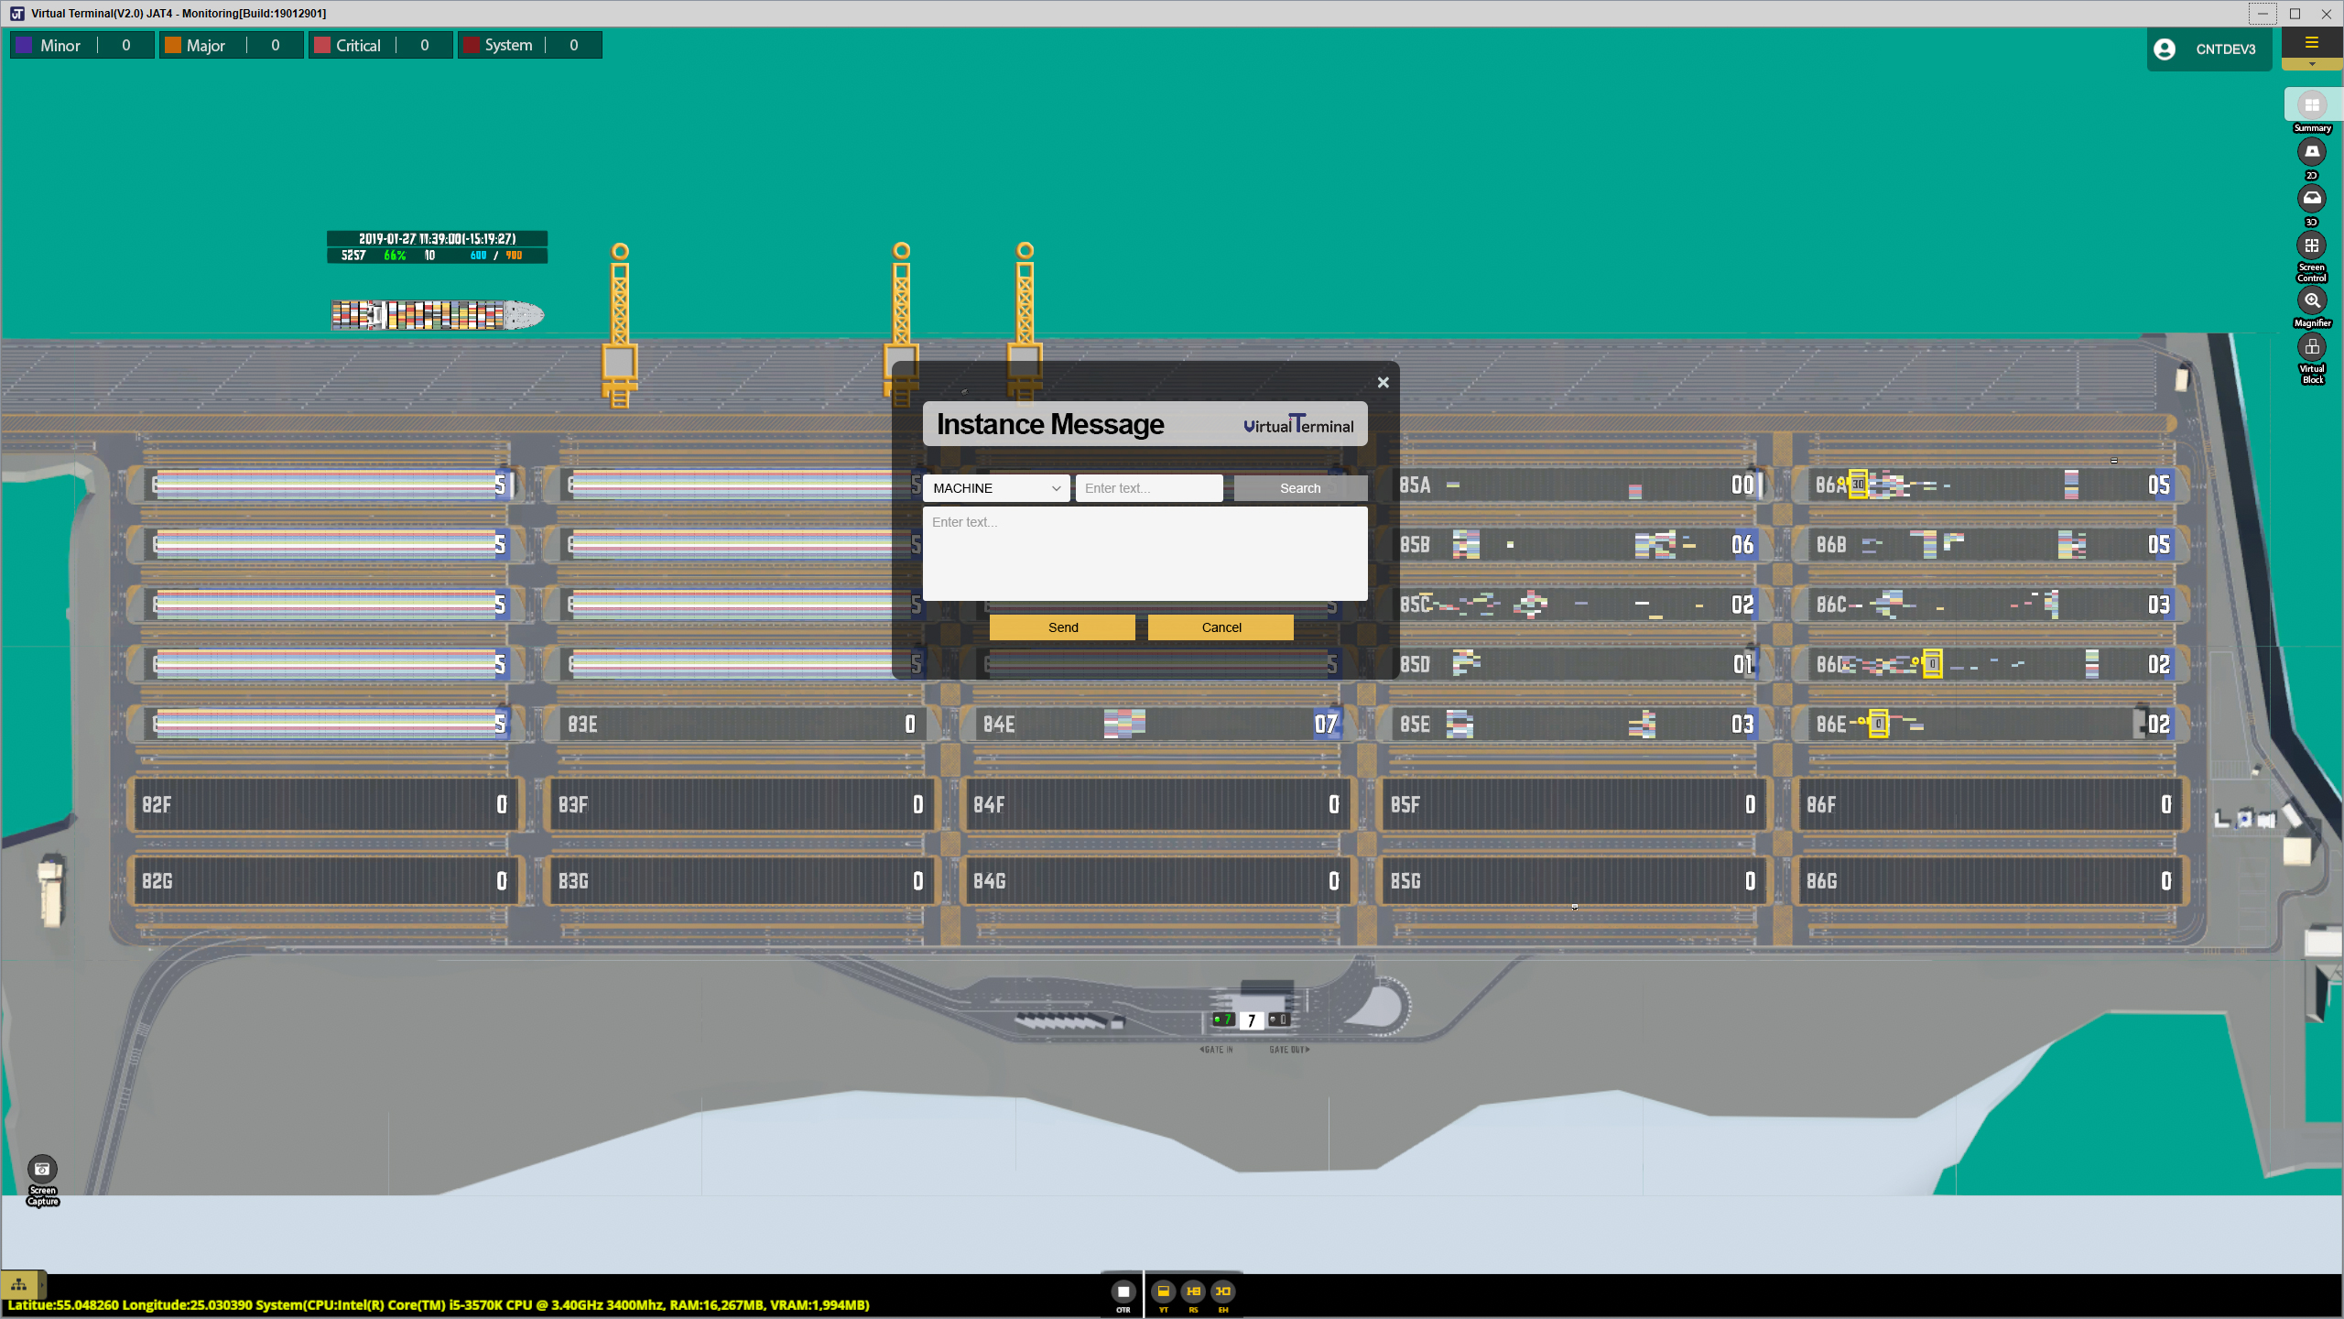Toggle the YT equipment filter
This screenshot has height=1319, width=2344.
click(x=1163, y=1292)
